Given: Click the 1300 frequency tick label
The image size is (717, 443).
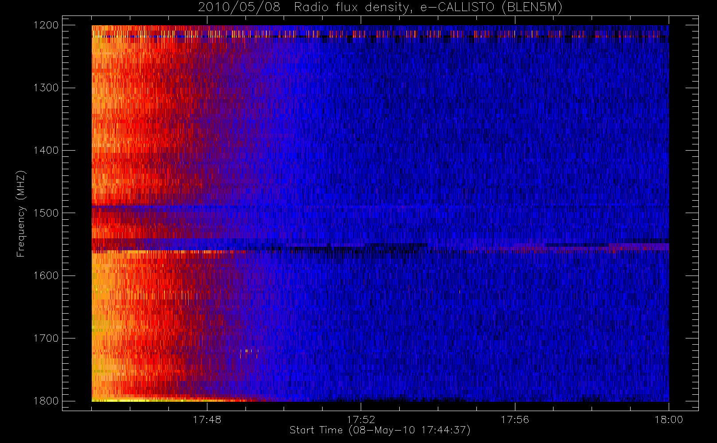Looking at the screenshot, I should [46, 88].
